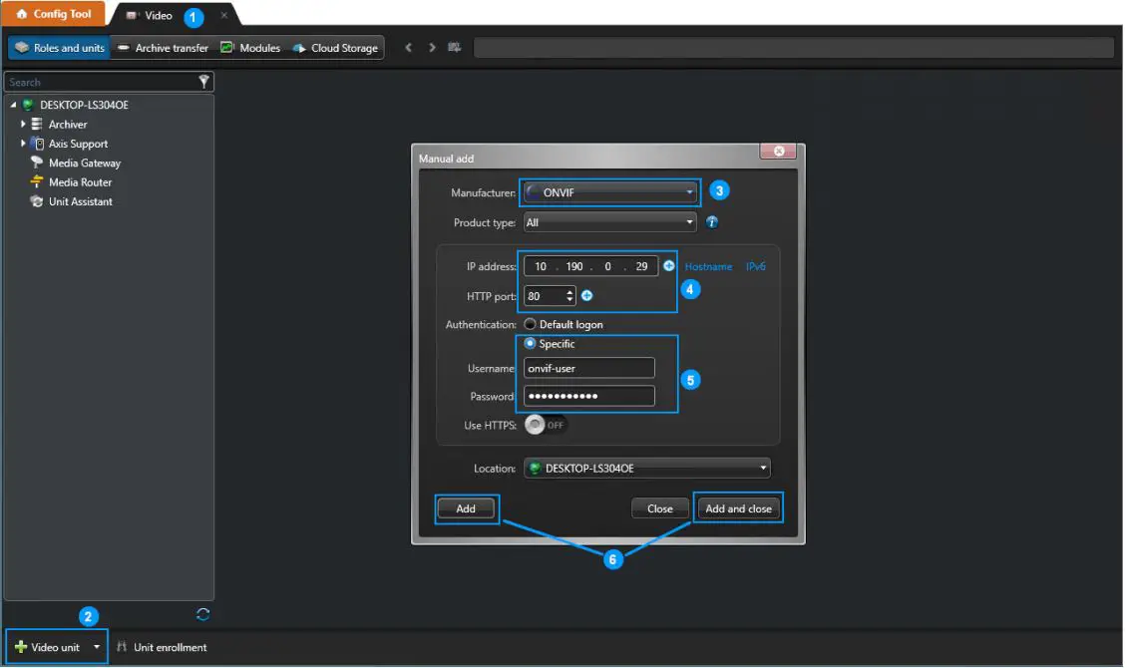Select the Archiver role
This screenshot has height=668, width=1130.
(x=68, y=124)
